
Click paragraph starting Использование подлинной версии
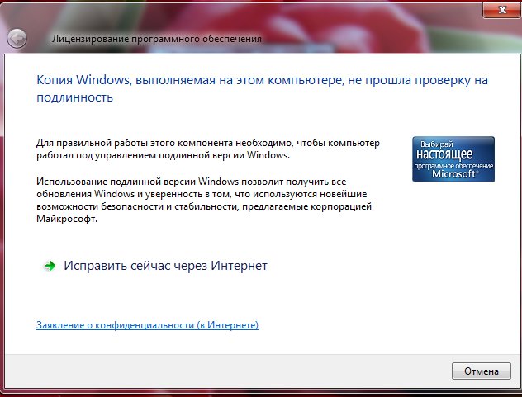[x=204, y=200]
